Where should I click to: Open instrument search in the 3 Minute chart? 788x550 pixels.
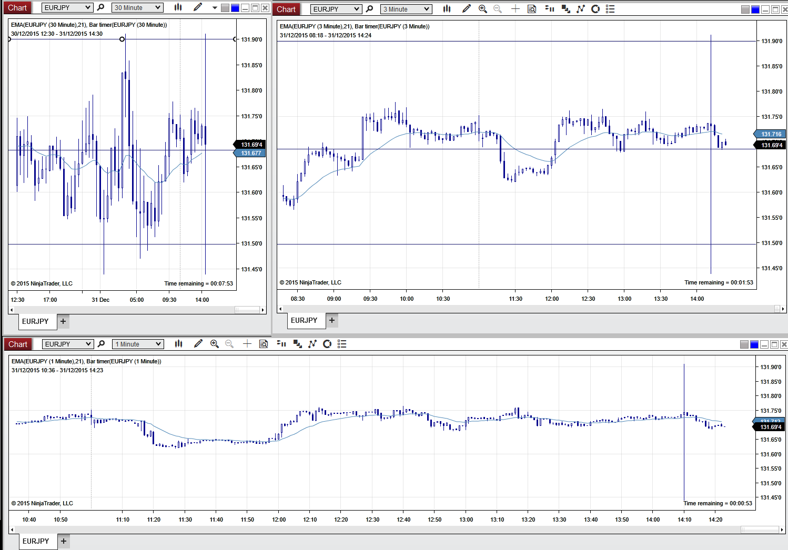coord(370,9)
